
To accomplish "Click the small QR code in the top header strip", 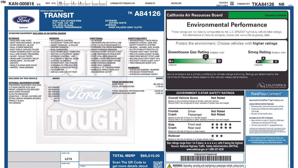I will pos(232,3).
